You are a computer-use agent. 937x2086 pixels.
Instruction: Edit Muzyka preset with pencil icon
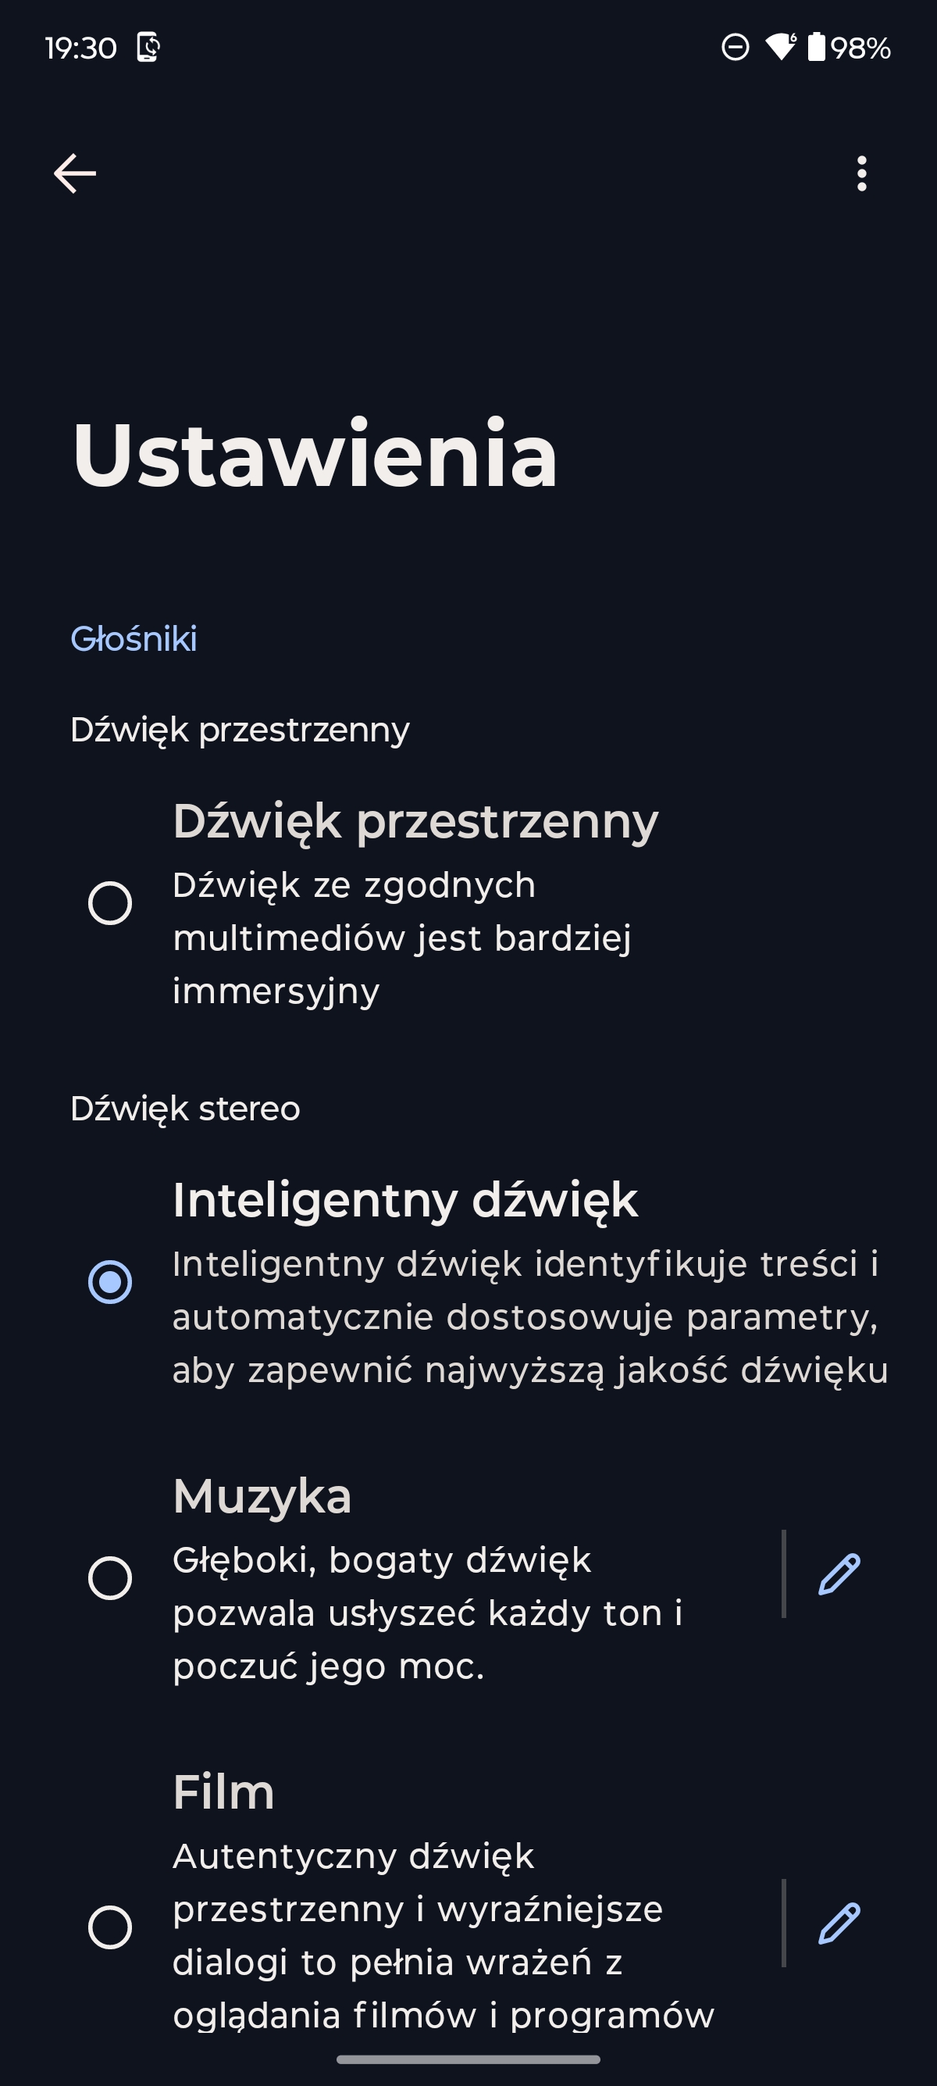(839, 1573)
